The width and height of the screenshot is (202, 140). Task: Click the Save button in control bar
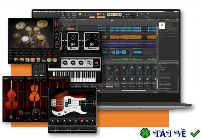63,14
